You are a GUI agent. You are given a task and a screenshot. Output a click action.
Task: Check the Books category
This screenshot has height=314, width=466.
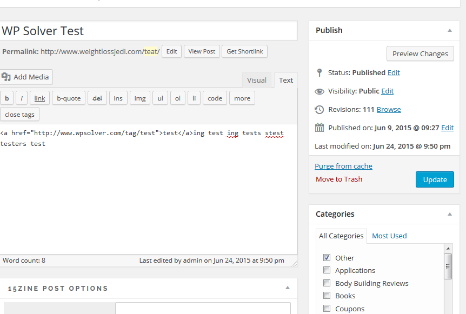pyautogui.click(x=327, y=296)
